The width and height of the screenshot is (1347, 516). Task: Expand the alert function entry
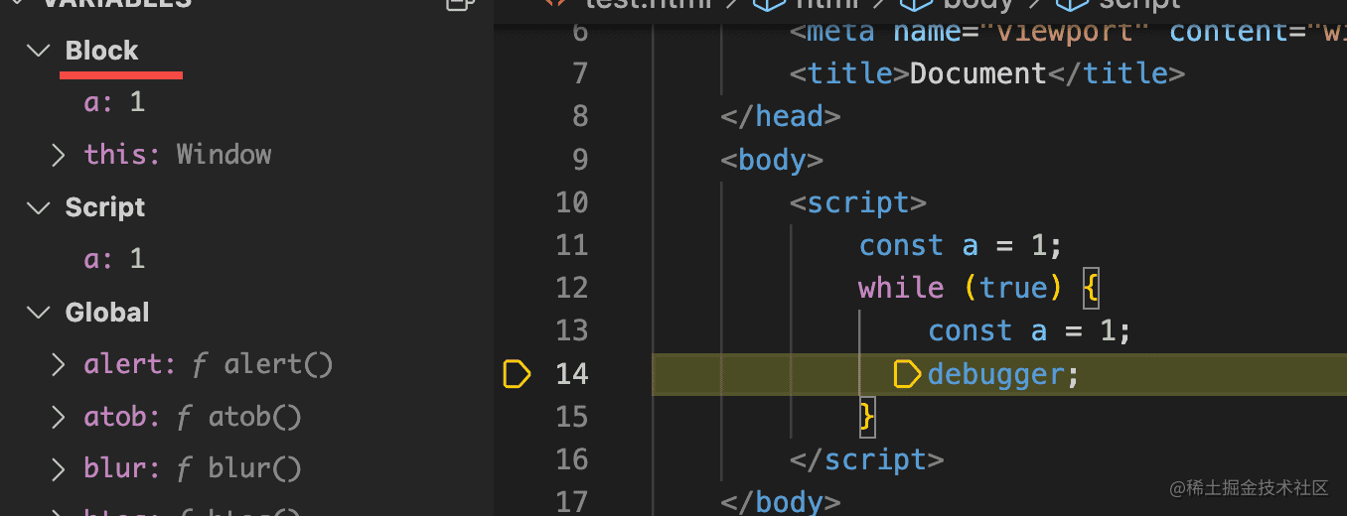pyautogui.click(x=59, y=364)
